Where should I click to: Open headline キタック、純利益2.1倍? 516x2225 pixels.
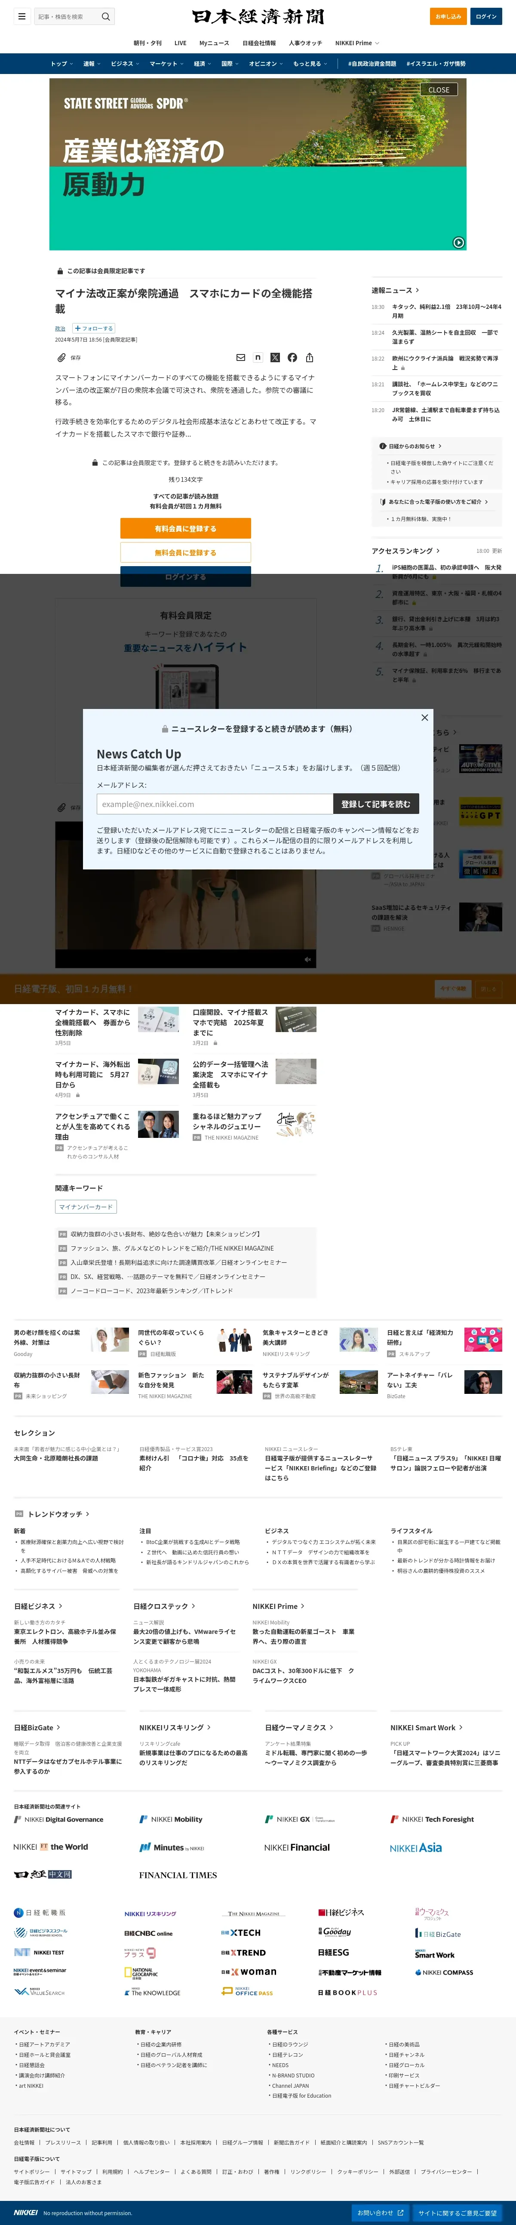[x=446, y=311]
